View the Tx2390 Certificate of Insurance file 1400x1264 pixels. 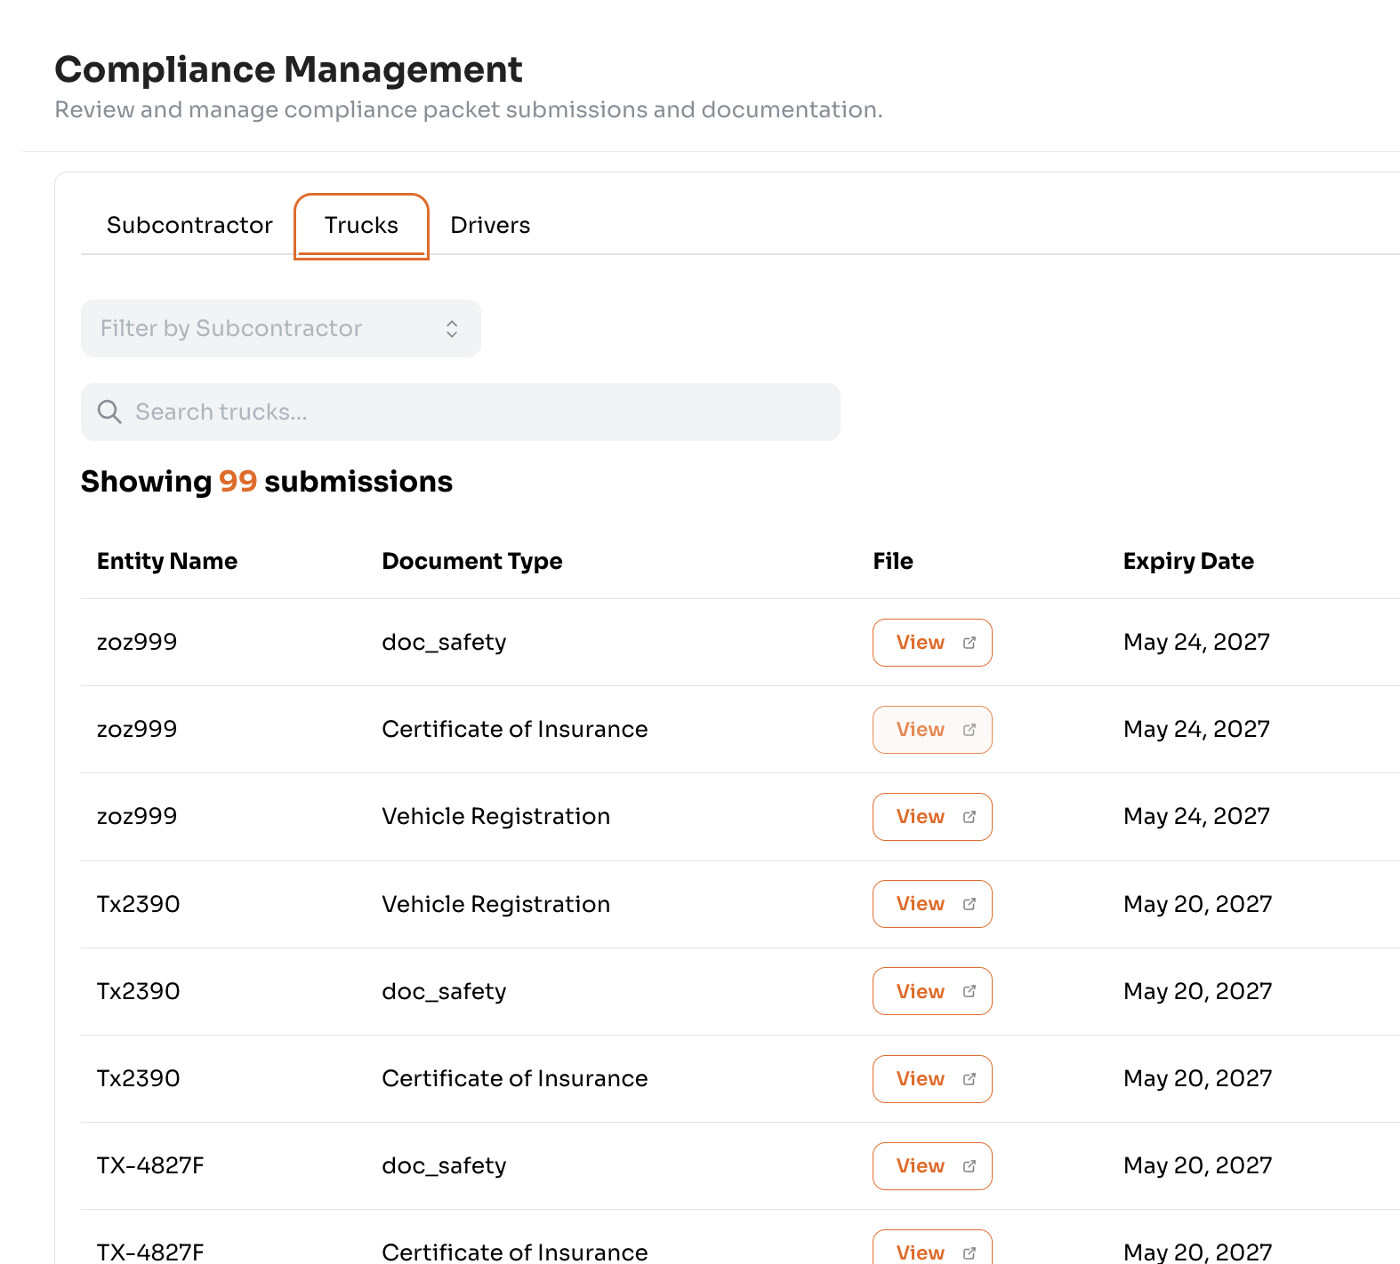click(932, 1079)
